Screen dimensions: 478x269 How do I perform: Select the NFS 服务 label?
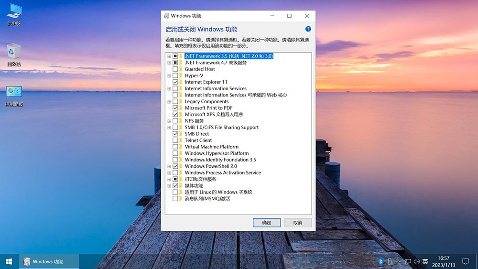194,121
